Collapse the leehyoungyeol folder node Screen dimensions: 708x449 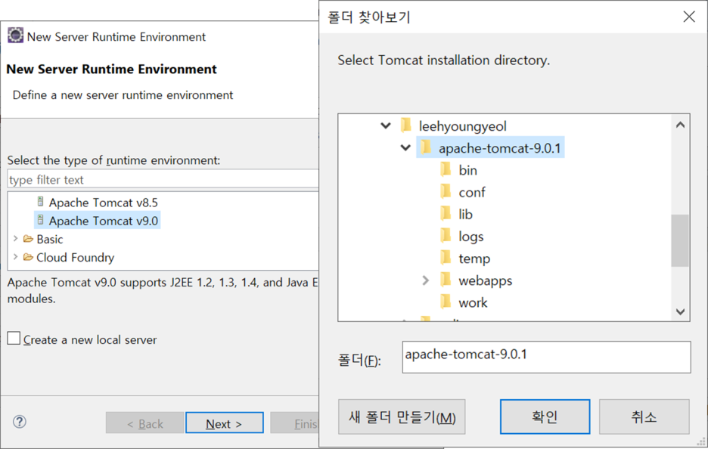tap(386, 125)
